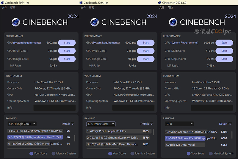Open ranking Details in middle window

(147, 124)
